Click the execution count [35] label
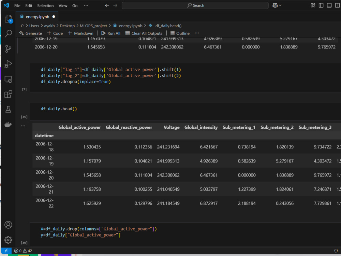The image size is (341, 256). (x=24, y=117)
